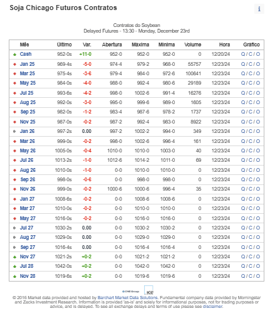
Task: Click the Último column header
Action: (x=65, y=45)
